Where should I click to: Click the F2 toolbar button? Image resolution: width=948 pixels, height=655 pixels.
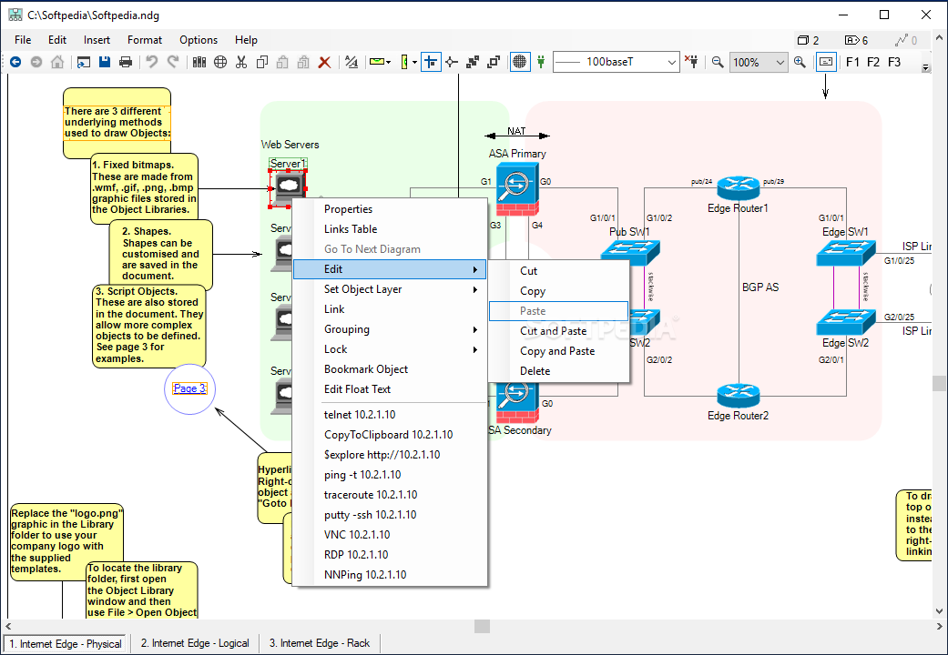(873, 62)
